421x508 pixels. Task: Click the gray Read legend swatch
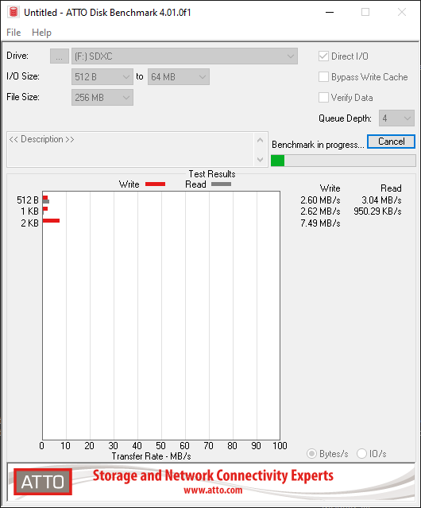coord(222,184)
